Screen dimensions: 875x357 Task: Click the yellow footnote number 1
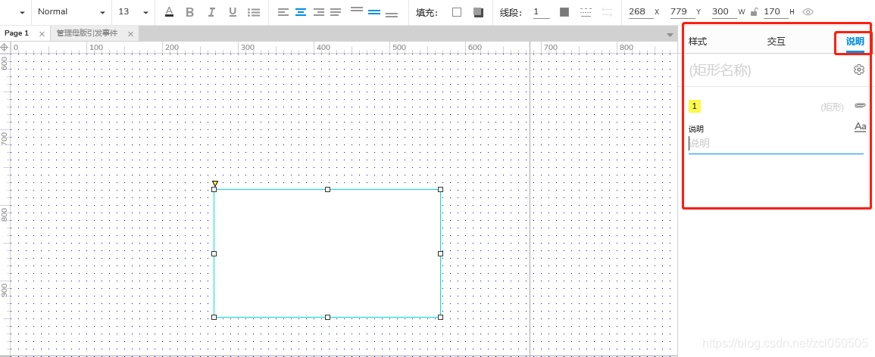coord(694,106)
